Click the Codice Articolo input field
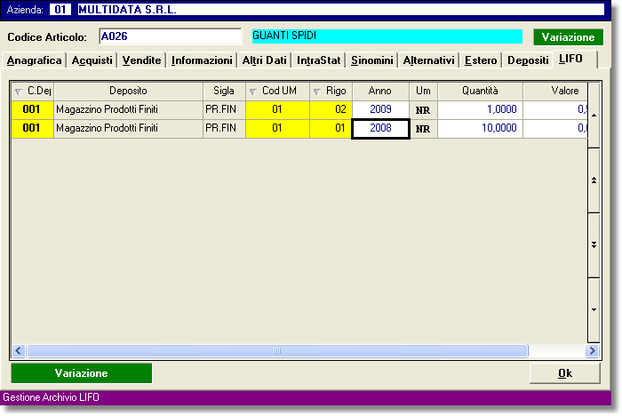The width and height of the screenshot is (622, 416). (x=169, y=37)
